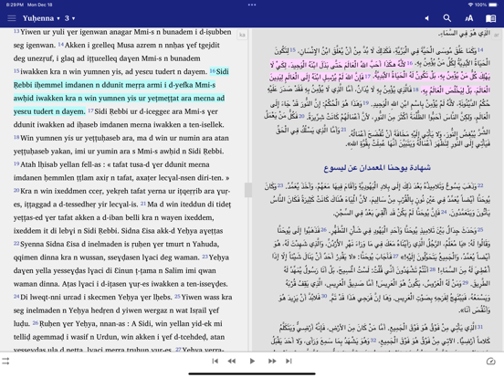The image size is (504, 378).
Task: Open the hamburger navigation menu
Action: pos(12,18)
